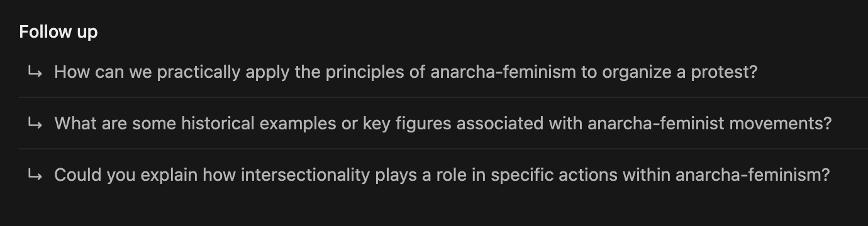Viewport: 868px width, 226px height.
Task: Click divider line below the historical examples question
Action: (443, 149)
